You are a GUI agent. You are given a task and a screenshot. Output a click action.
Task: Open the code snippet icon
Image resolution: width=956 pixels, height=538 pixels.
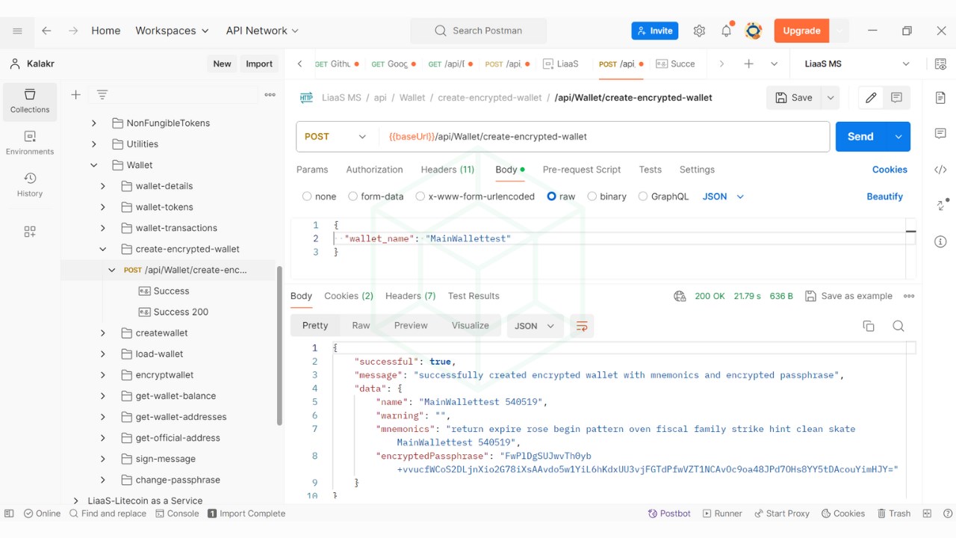tap(940, 170)
